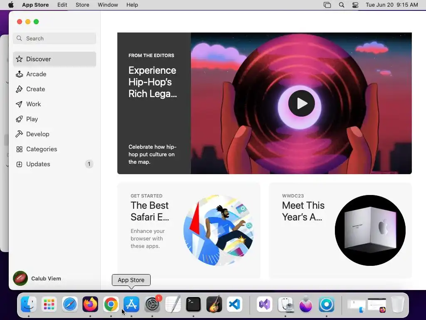Image resolution: width=426 pixels, height=320 pixels.
Task: Click in the Search field
Action: (54, 38)
